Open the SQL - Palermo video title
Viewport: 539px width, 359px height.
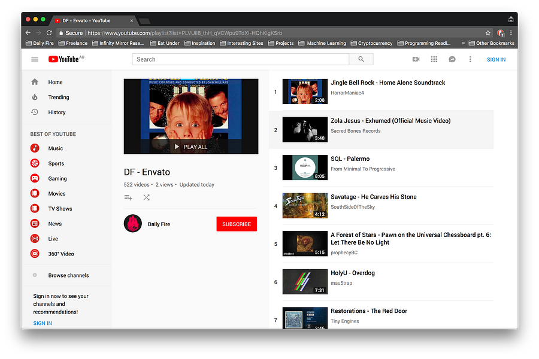(x=350, y=159)
